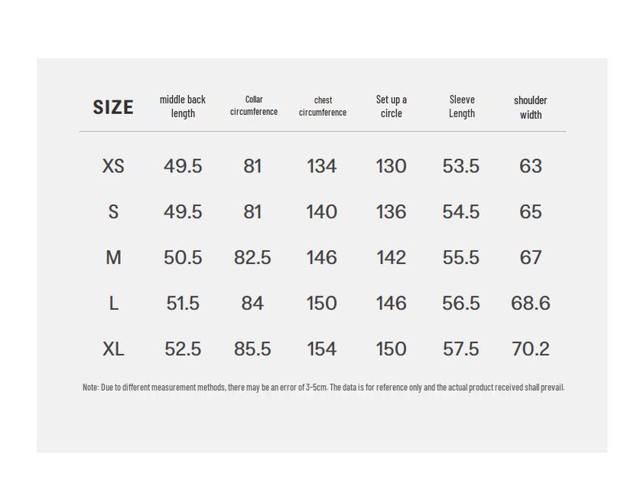Select the XS size row label
Screen dimensions: 644x484
click(113, 166)
